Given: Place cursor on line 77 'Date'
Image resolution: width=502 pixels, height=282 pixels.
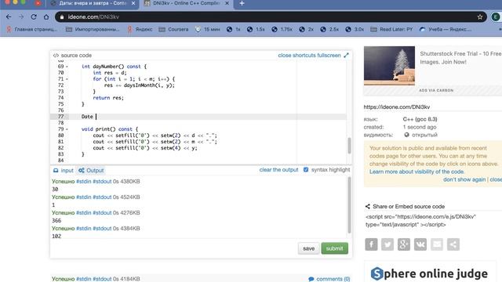Looking at the screenshot, I should click(x=87, y=117).
